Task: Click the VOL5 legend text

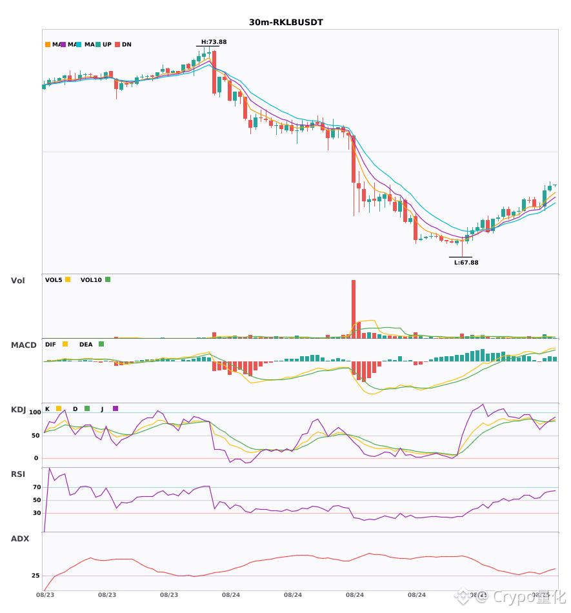Action: pos(54,280)
